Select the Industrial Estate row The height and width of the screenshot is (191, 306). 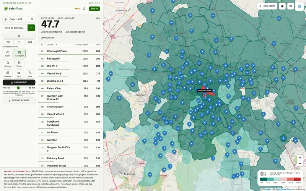(70, 165)
